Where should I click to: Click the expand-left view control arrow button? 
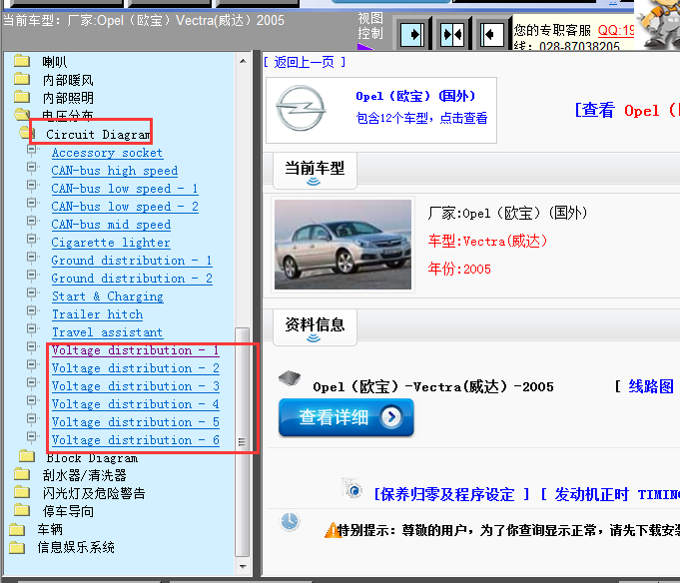pyautogui.click(x=492, y=34)
